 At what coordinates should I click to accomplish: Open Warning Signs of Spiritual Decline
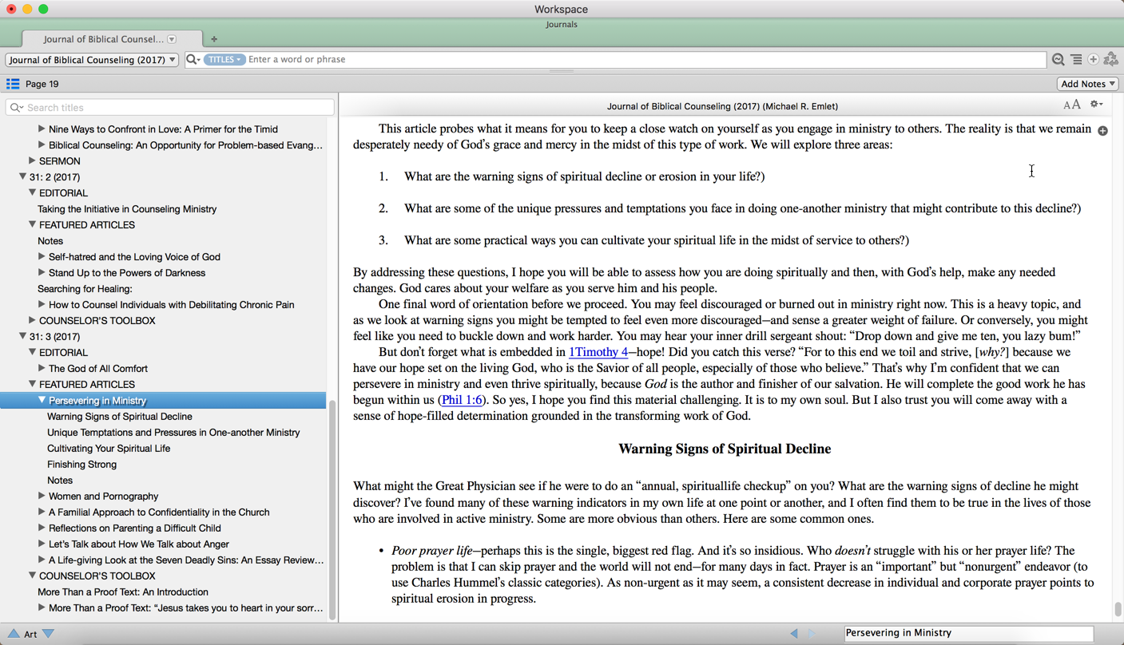pyautogui.click(x=120, y=417)
